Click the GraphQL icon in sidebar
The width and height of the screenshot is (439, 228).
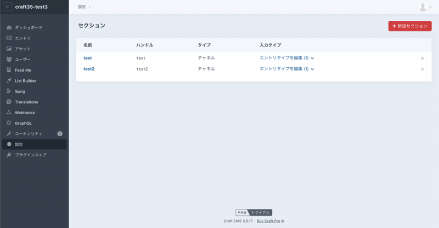click(x=9, y=123)
